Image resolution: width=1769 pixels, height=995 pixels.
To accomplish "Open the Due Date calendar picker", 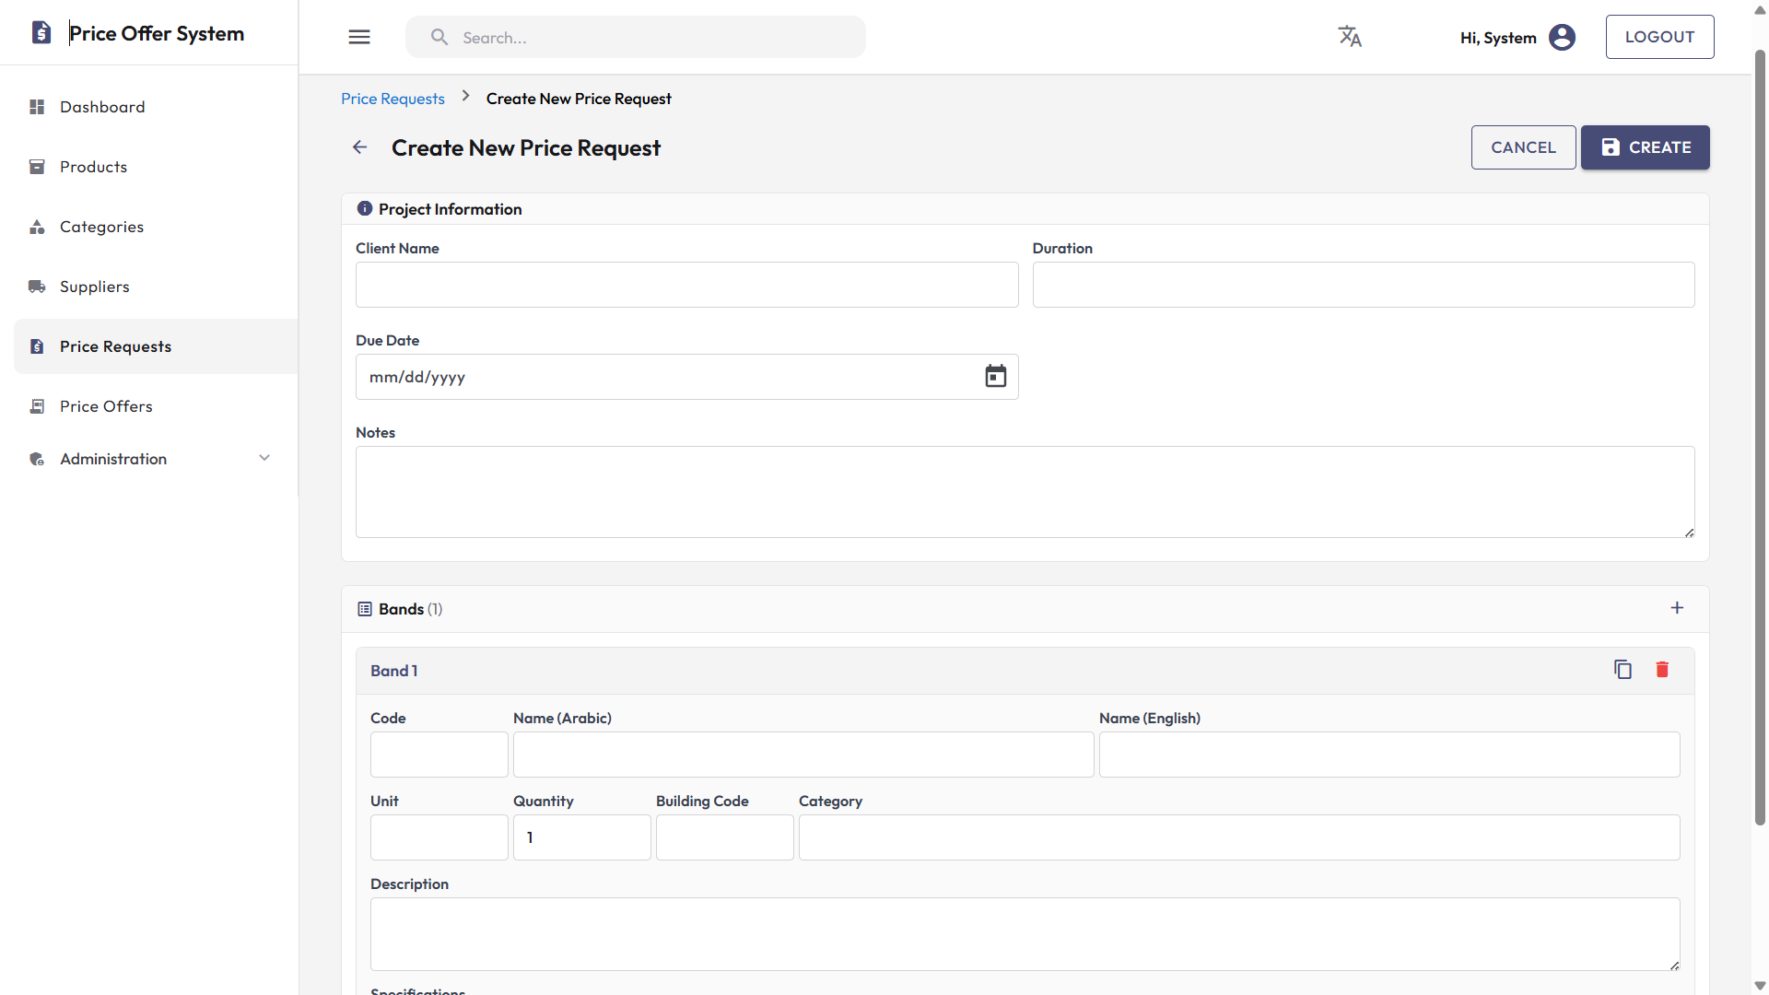I will click(995, 376).
